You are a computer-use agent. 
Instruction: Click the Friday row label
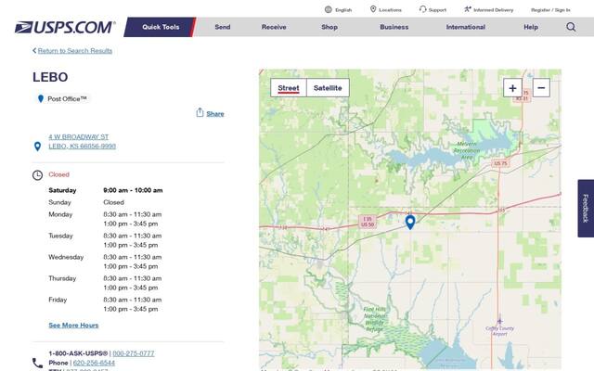point(58,300)
